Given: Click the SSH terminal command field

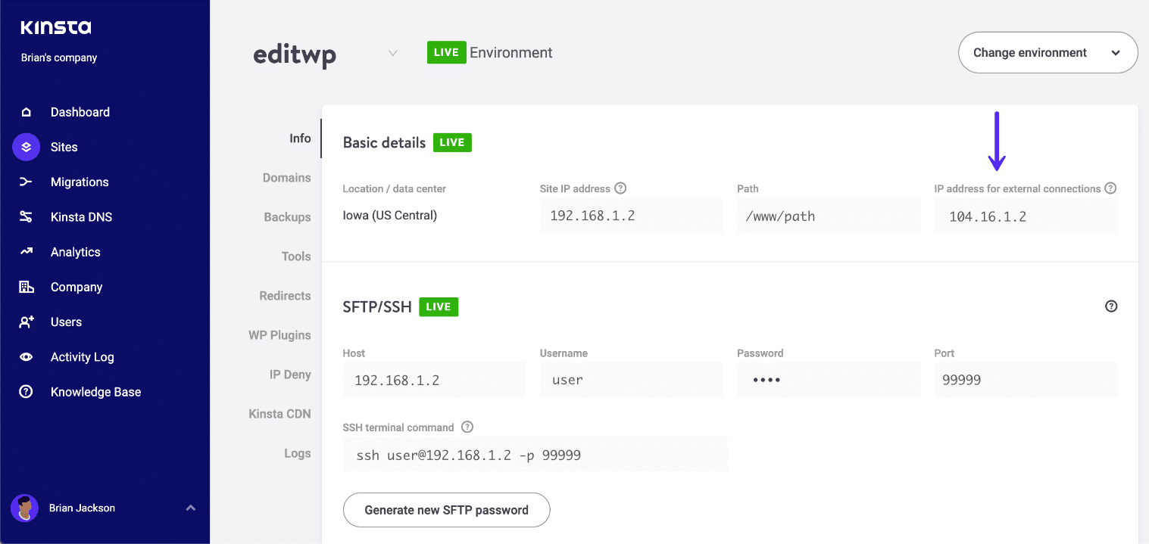Looking at the screenshot, I should point(535,454).
